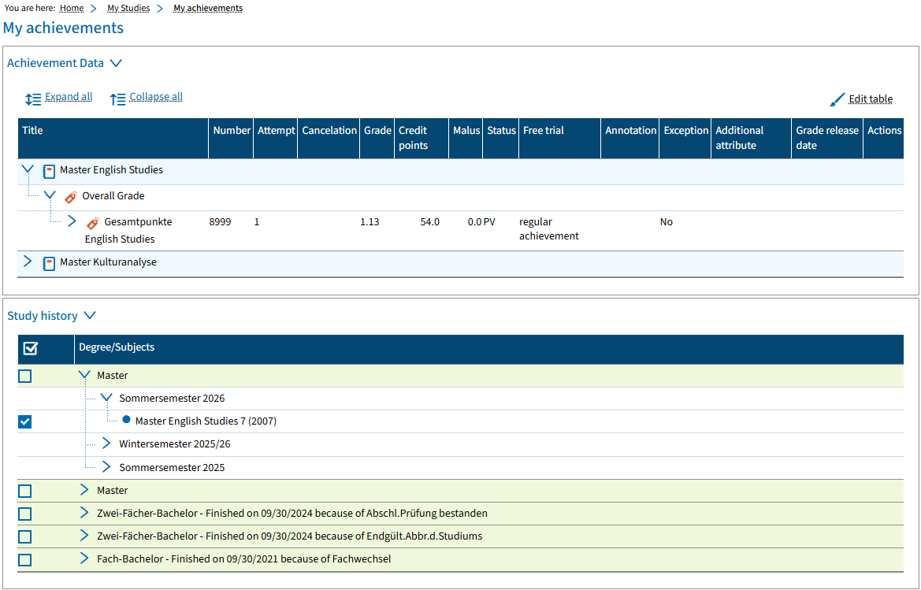This screenshot has width=921, height=590.
Task: Select the Master English Studies row title
Action: coord(112,169)
